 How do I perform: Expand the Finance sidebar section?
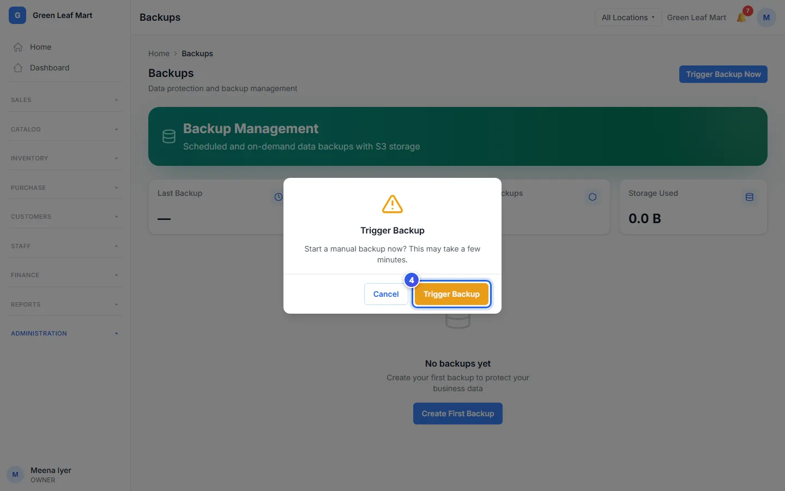[65, 275]
